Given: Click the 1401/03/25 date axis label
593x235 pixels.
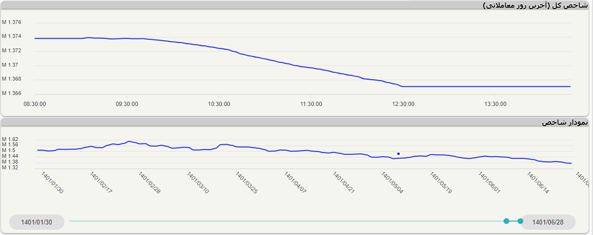Looking at the screenshot, I should pos(247,183).
